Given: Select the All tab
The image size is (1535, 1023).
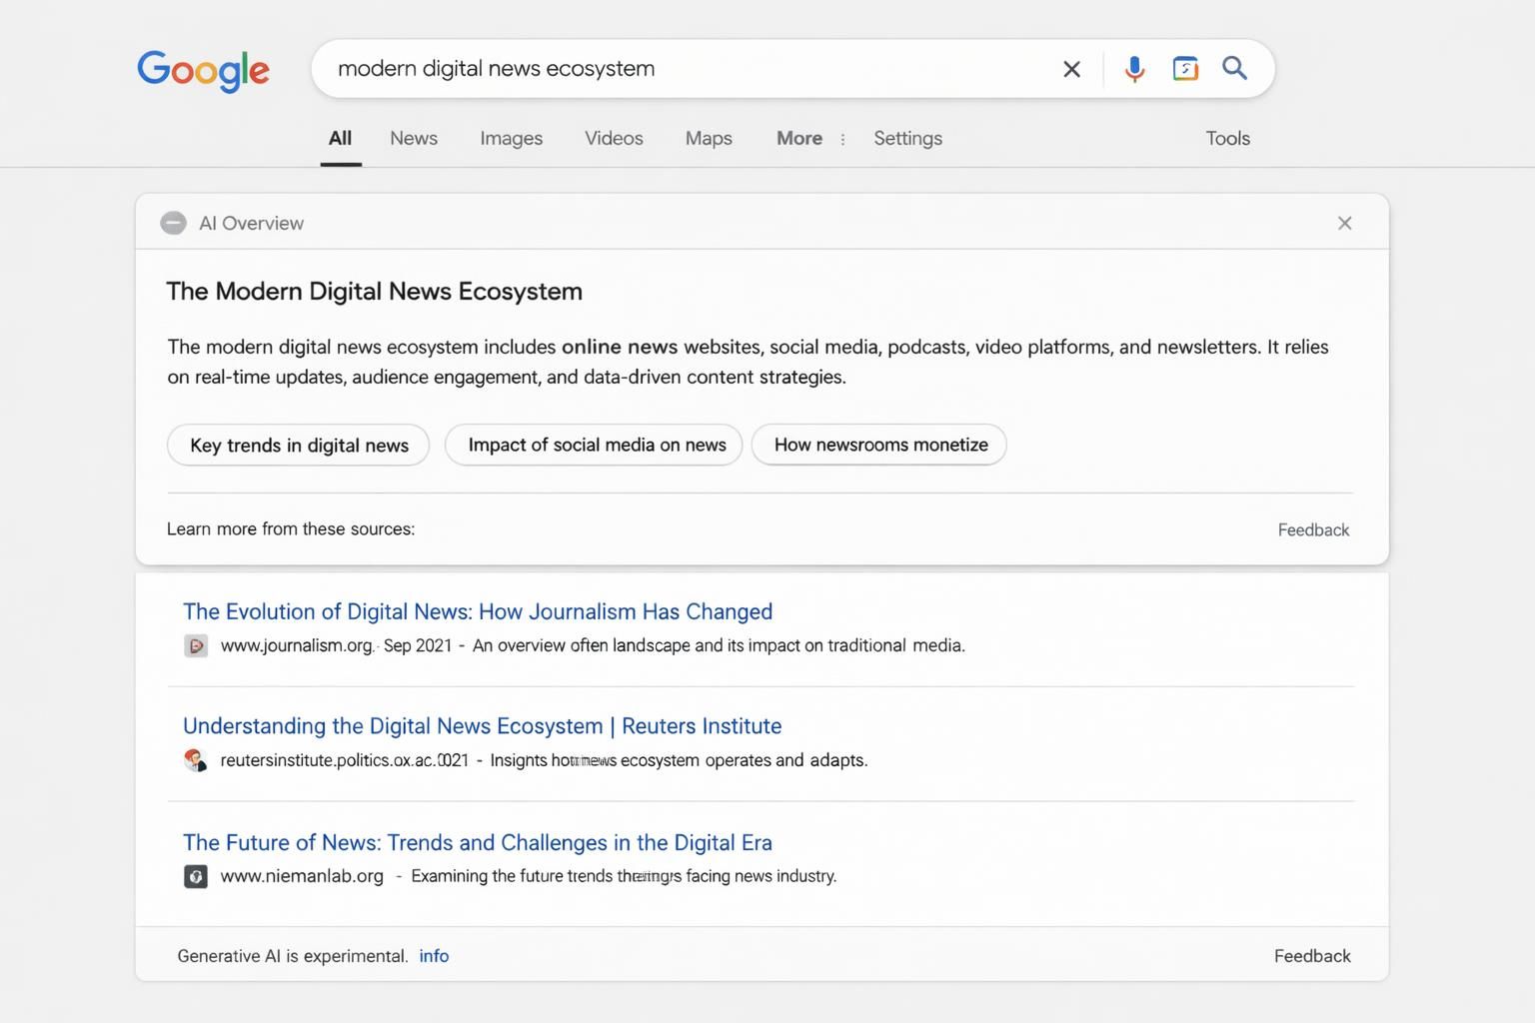Looking at the screenshot, I should coord(340,138).
